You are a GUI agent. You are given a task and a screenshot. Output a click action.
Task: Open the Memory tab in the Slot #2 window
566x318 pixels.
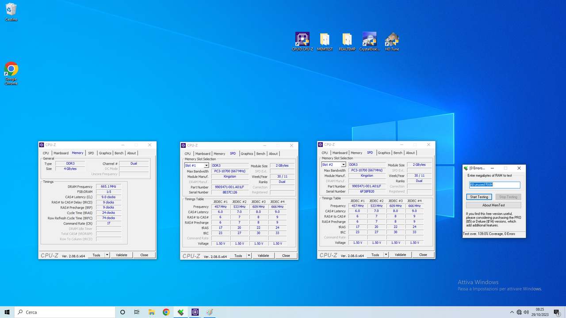pos(356,153)
